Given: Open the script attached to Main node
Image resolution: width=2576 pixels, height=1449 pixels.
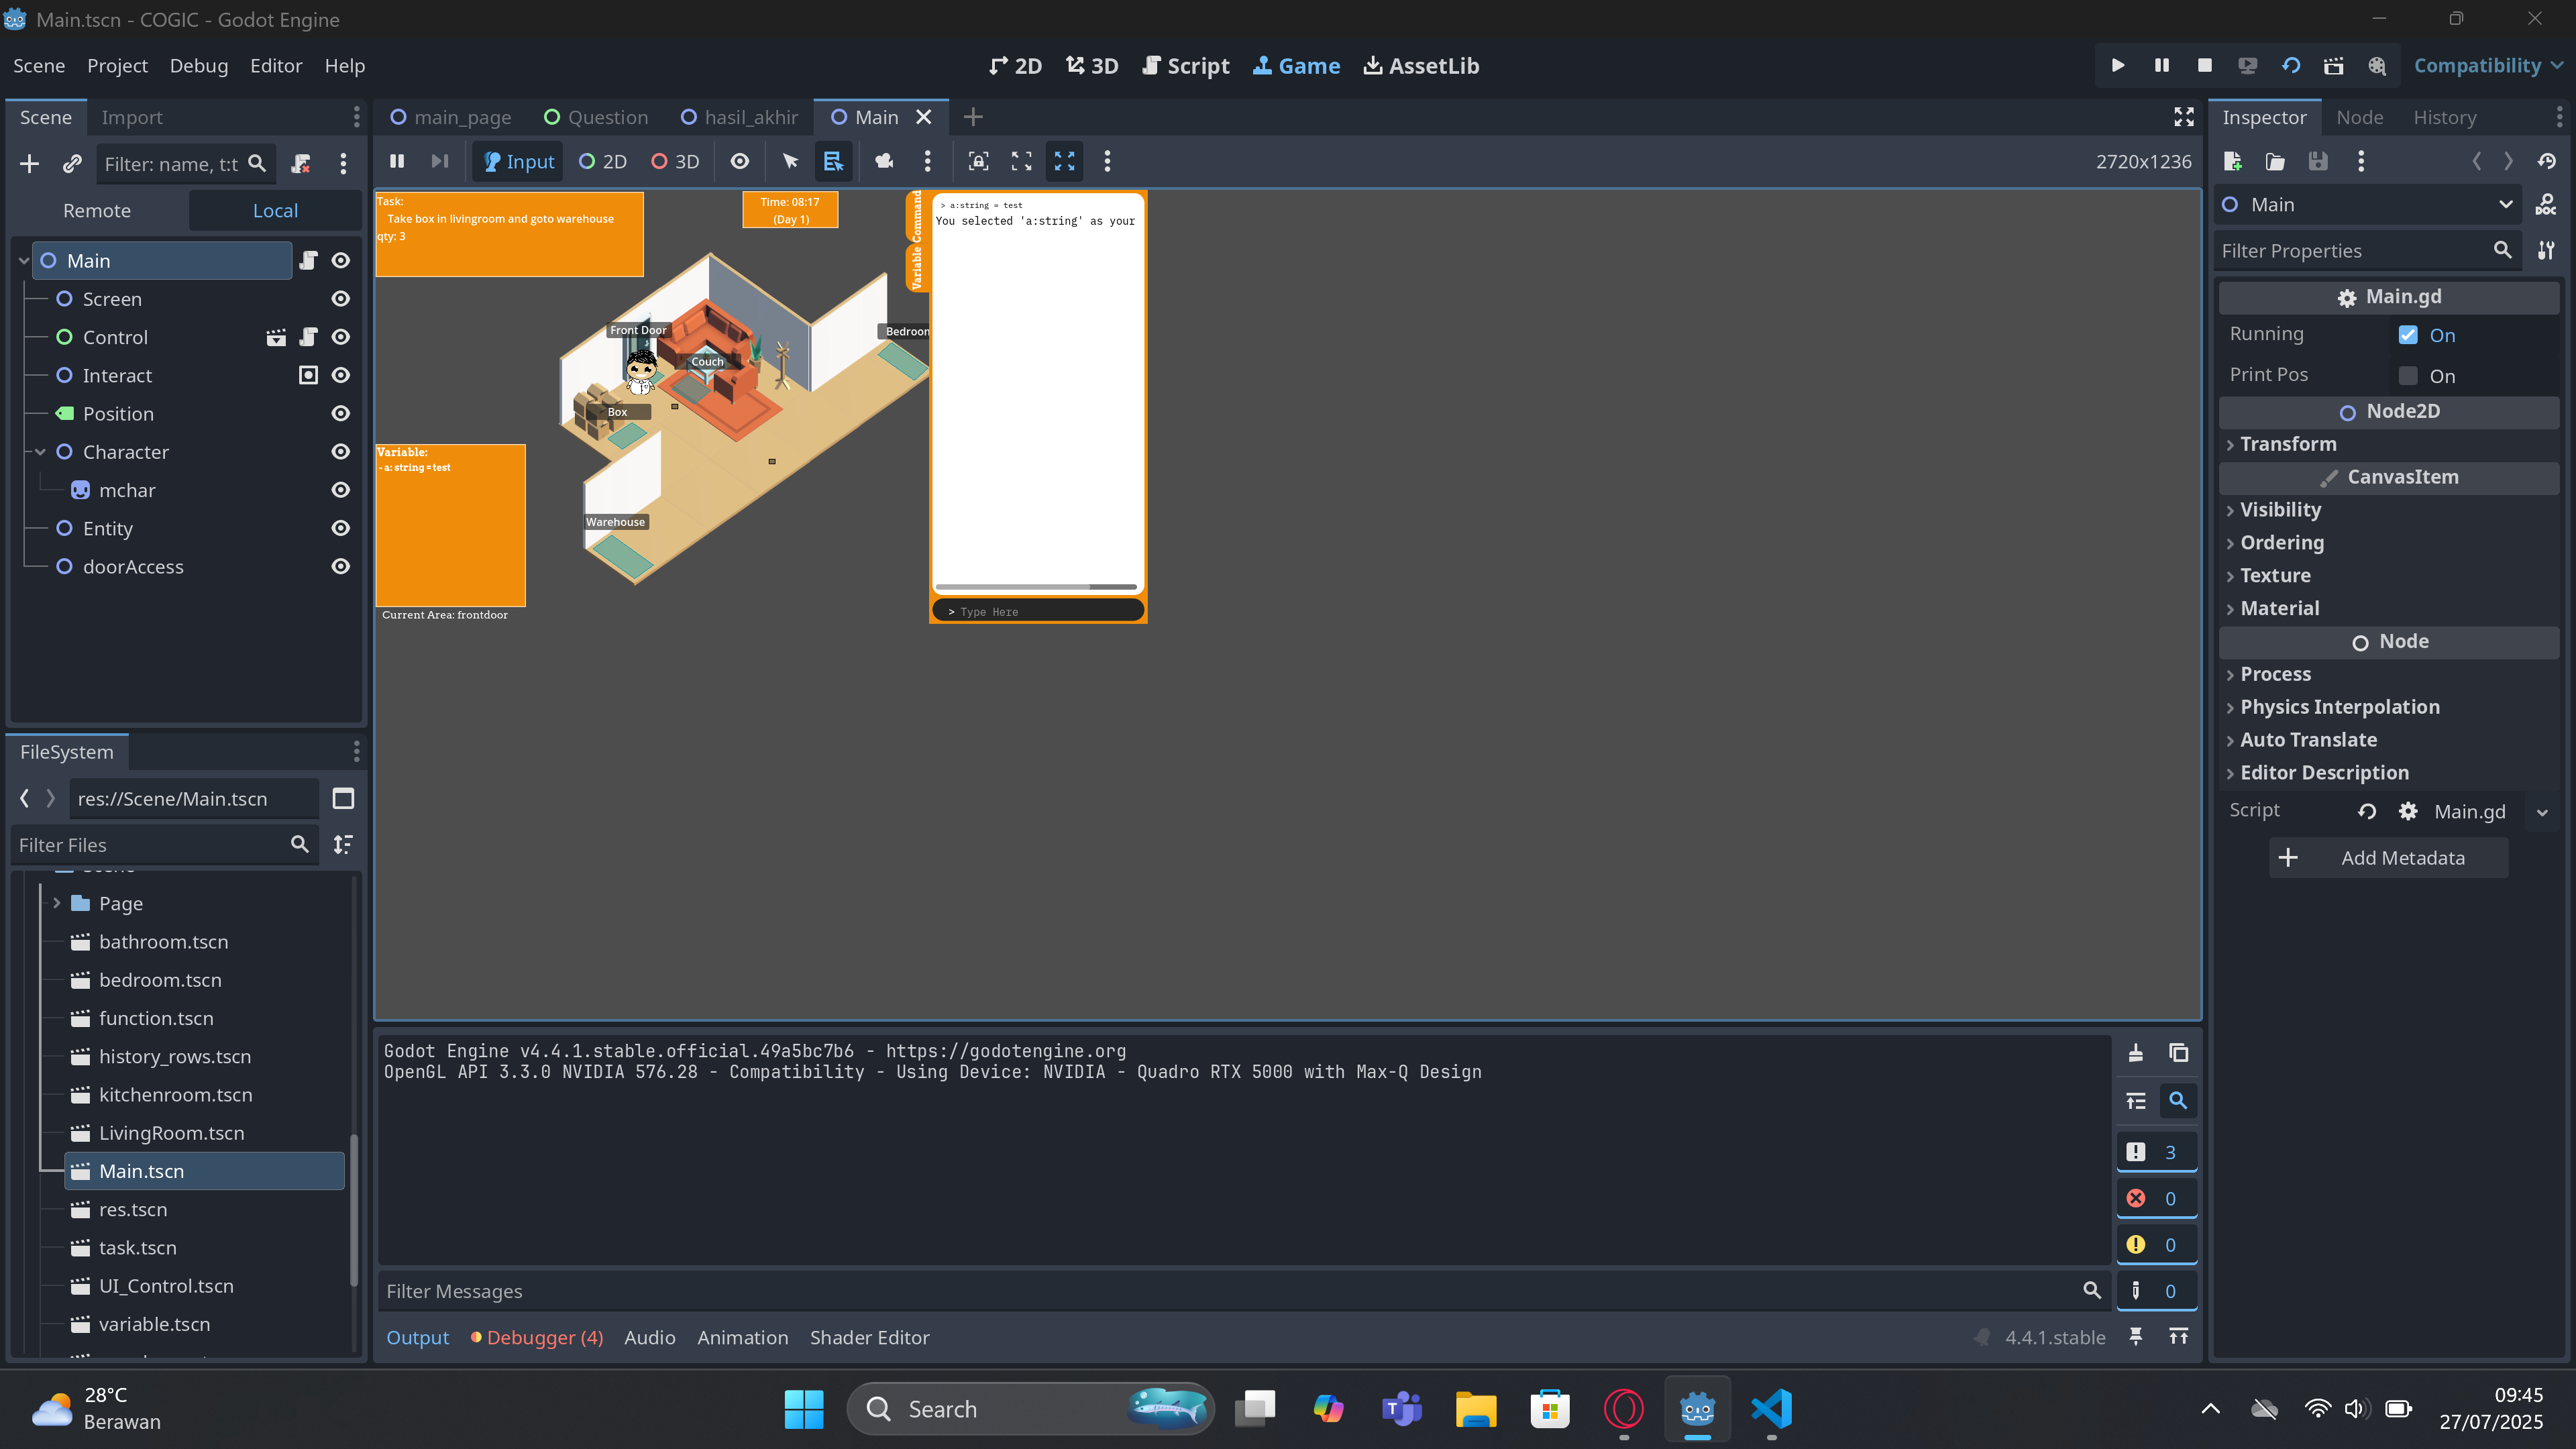Looking at the screenshot, I should pyautogui.click(x=308, y=260).
